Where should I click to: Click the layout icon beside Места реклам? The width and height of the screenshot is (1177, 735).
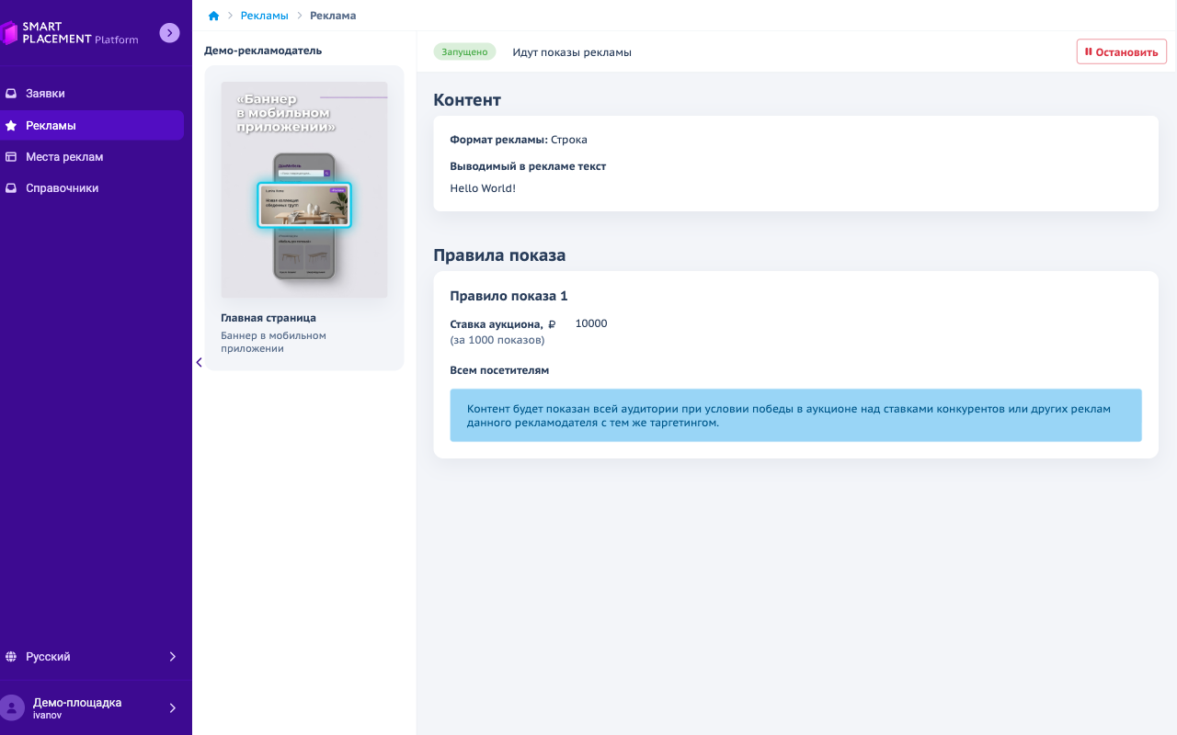(11, 156)
